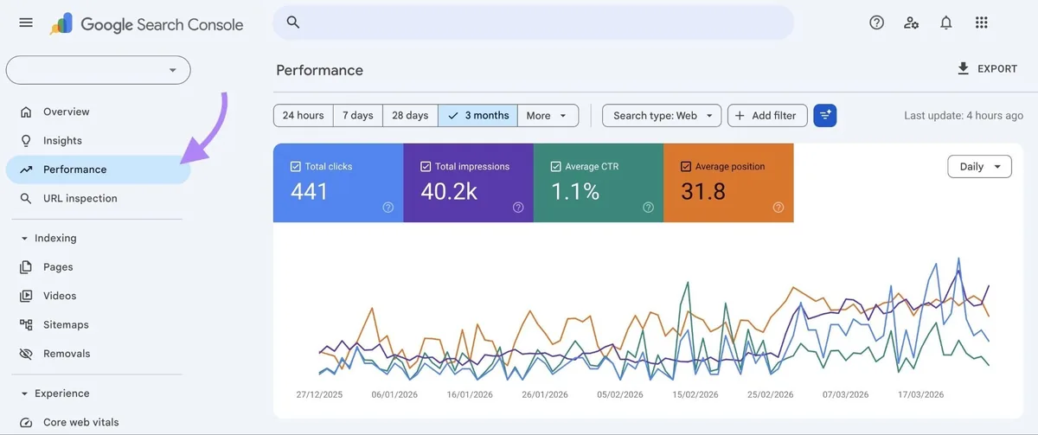Screen dimensions: 1038x435
Task: Open Insights in the sidebar
Action: tap(99, 140)
